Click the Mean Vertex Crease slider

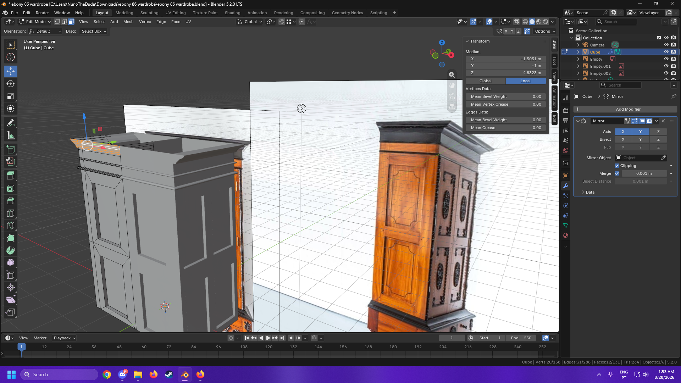pyautogui.click(x=506, y=104)
